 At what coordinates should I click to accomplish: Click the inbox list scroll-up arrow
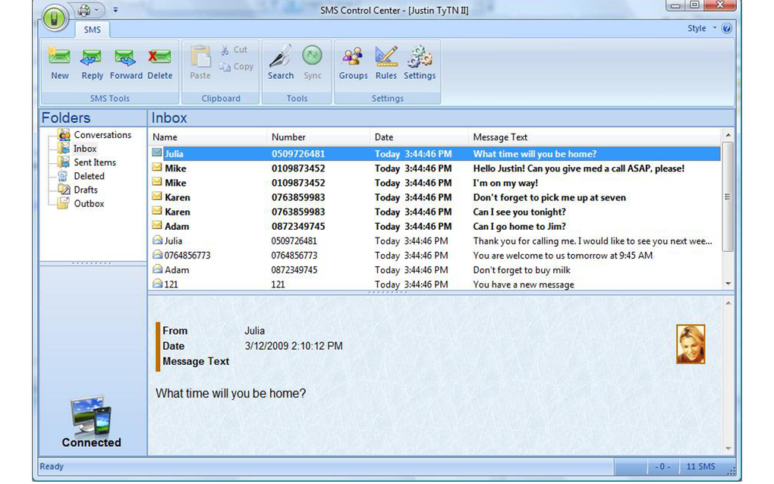(728, 135)
